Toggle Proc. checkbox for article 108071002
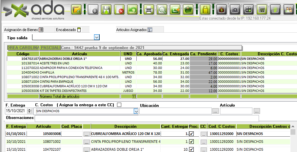297x152 pixels. click(x=191, y=142)
